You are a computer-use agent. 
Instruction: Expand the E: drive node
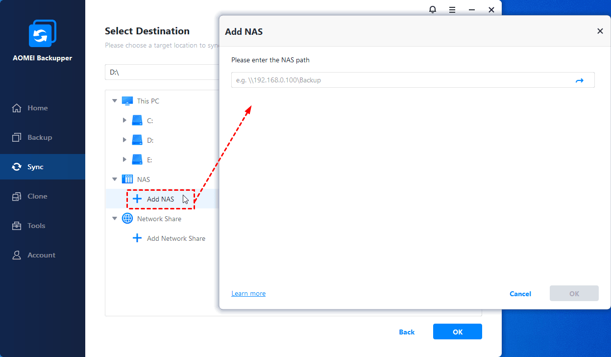pyautogui.click(x=124, y=160)
